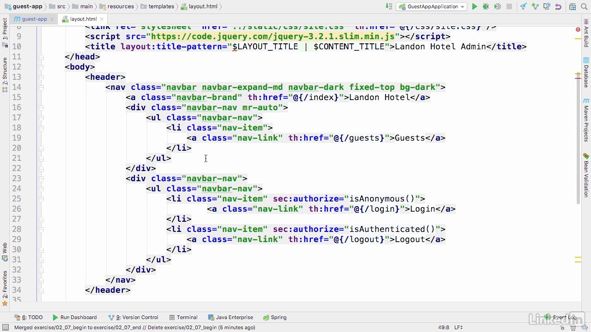Commit changes via VCS commit icon
The width and height of the screenshot is (591, 332).
[535, 6]
